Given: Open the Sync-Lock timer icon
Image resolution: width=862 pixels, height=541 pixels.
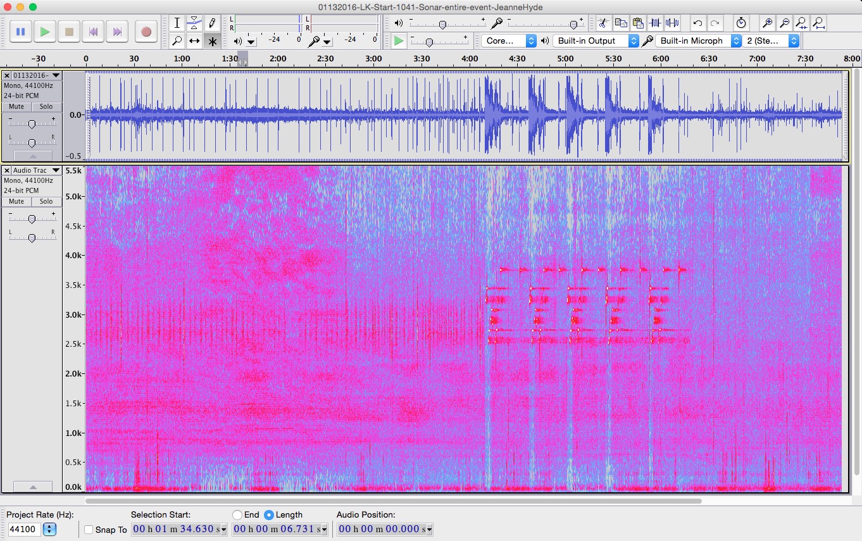Looking at the screenshot, I should click(x=741, y=23).
